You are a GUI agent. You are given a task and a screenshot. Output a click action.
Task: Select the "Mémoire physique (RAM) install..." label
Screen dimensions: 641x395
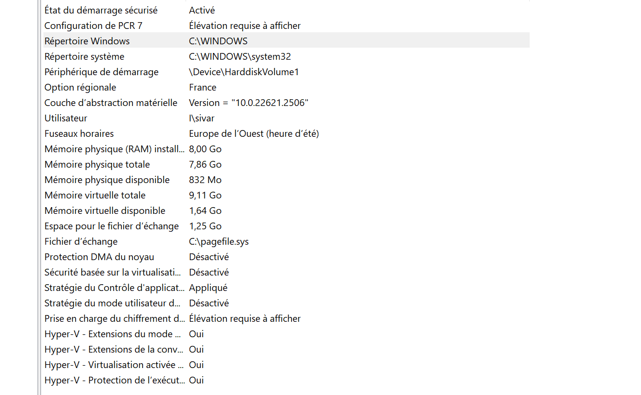(114, 149)
